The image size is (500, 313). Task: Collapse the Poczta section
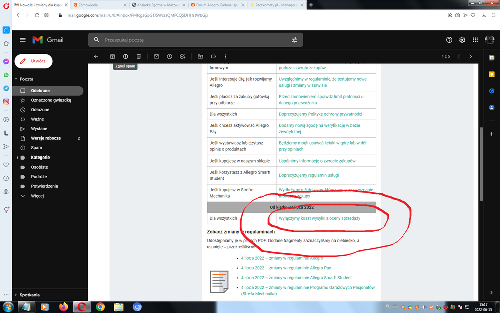16,79
